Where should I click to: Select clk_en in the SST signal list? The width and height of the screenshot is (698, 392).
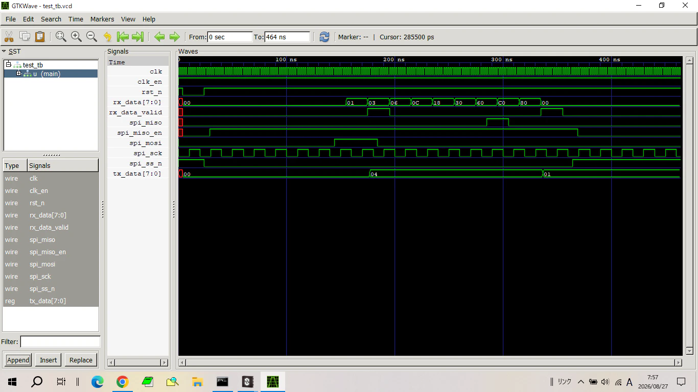click(51, 191)
